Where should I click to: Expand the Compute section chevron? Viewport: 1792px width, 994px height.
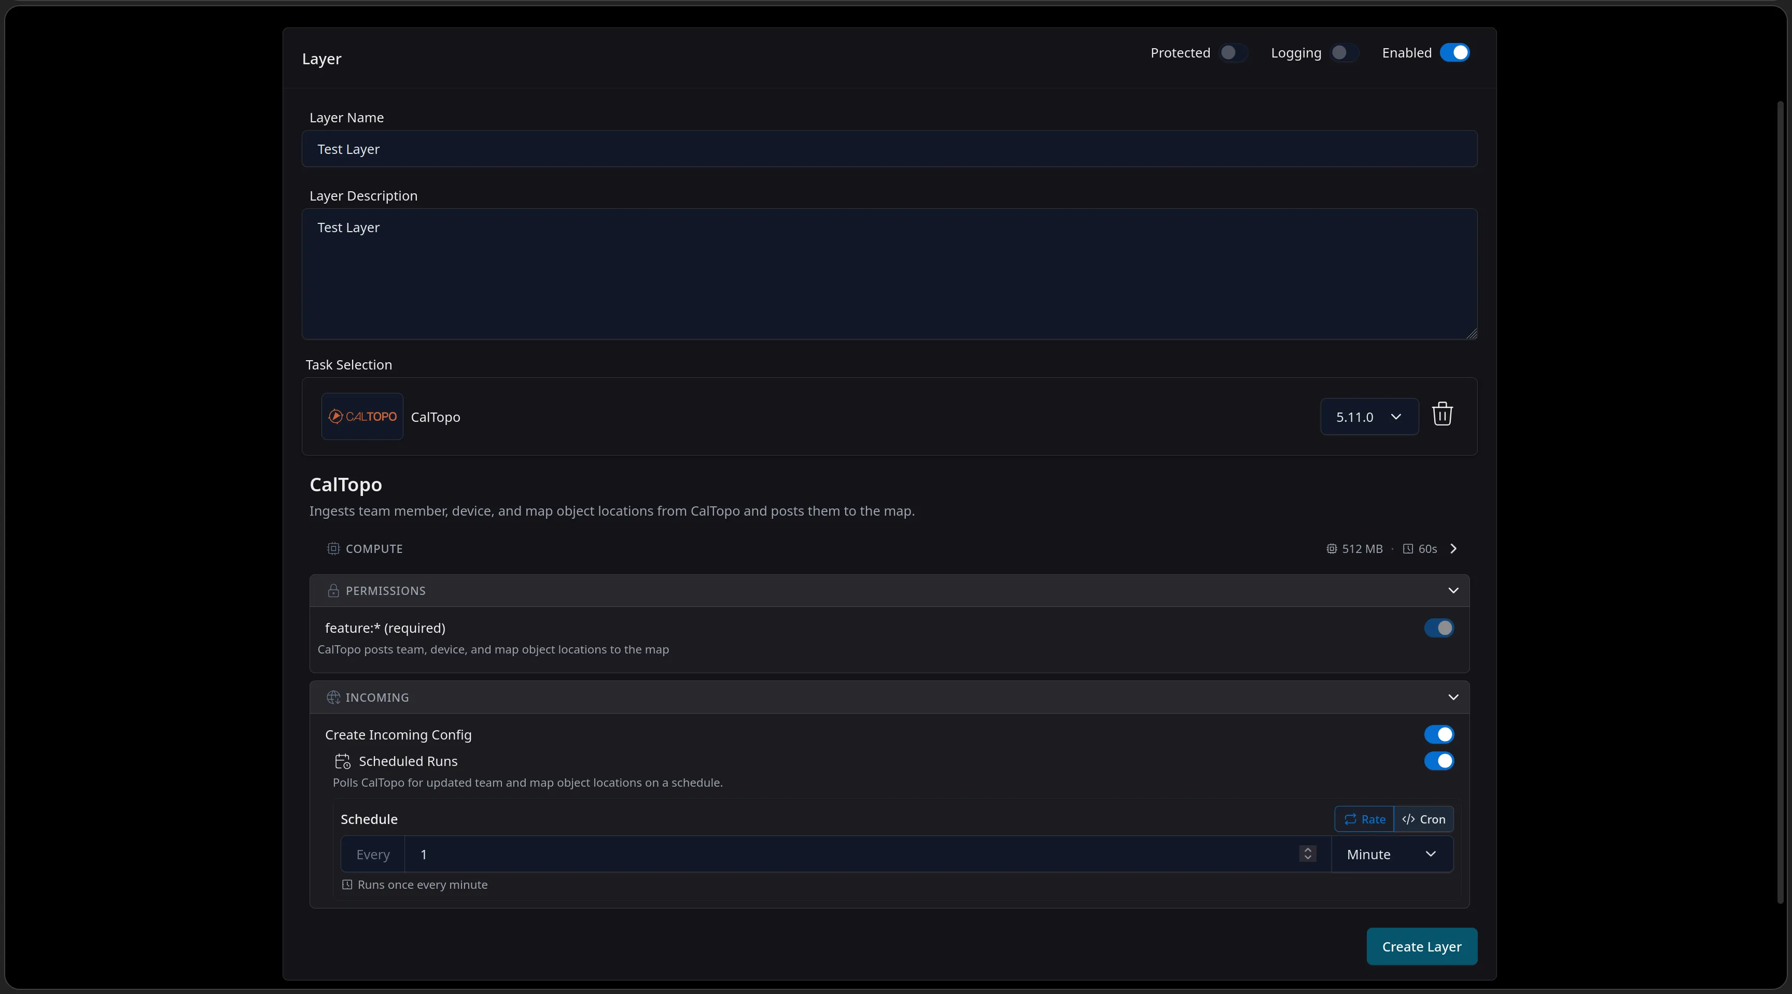click(1453, 548)
